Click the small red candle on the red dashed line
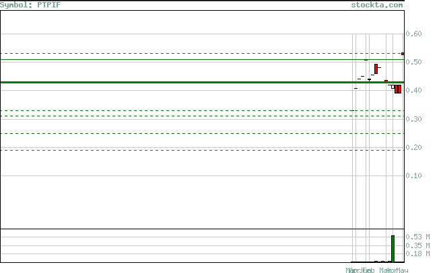441x273 pixels. (403, 54)
